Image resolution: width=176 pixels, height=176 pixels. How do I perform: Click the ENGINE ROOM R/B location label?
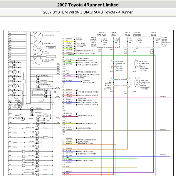coord(93,42)
